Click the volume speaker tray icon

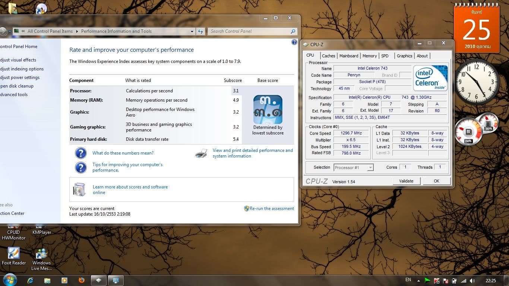[472, 281]
